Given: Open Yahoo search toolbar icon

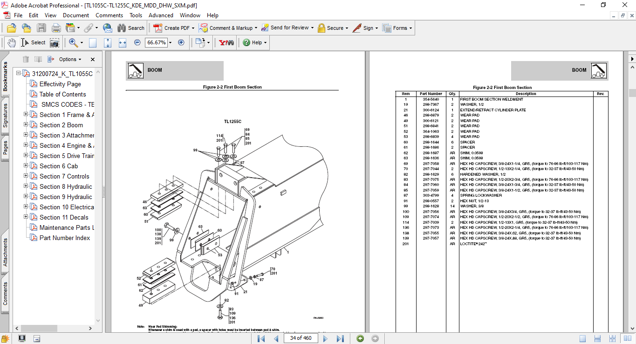Looking at the screenshot, I should click(226, 42).
